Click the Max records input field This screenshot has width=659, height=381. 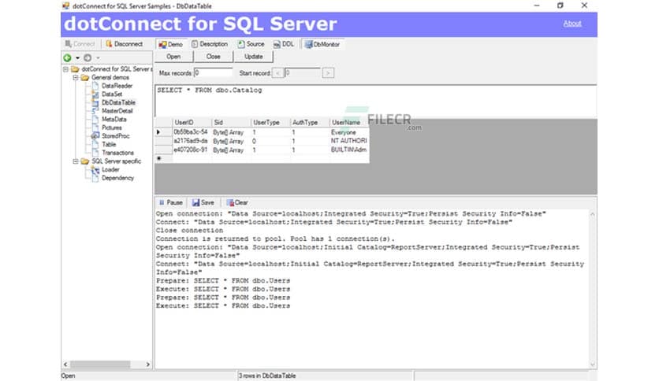[213, 72]
